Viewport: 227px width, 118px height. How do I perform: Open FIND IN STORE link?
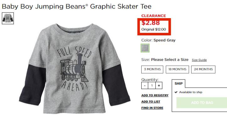152,108
